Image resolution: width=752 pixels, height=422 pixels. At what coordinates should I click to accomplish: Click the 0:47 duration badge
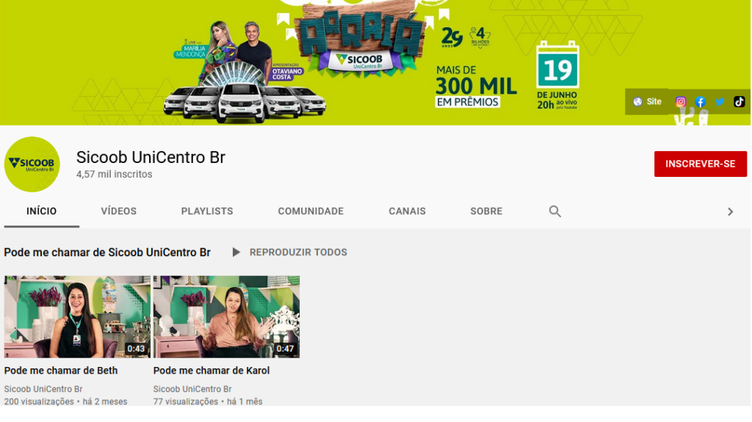click(x=286, y=349)
